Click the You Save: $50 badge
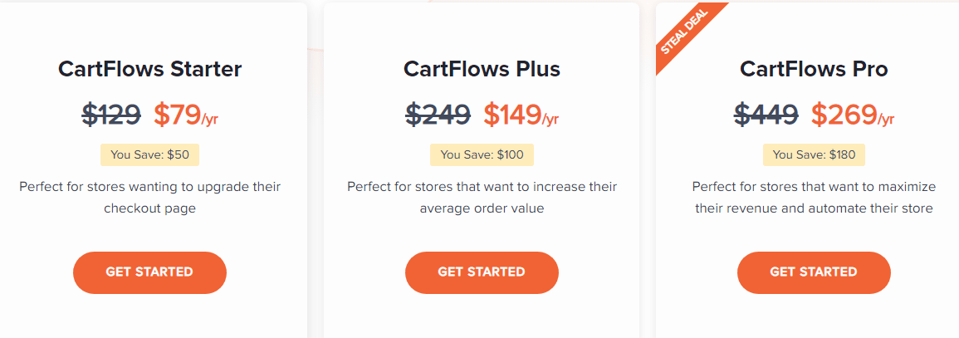Image resolution: width=959 pixels, height=338 pixels. point(149,154)
